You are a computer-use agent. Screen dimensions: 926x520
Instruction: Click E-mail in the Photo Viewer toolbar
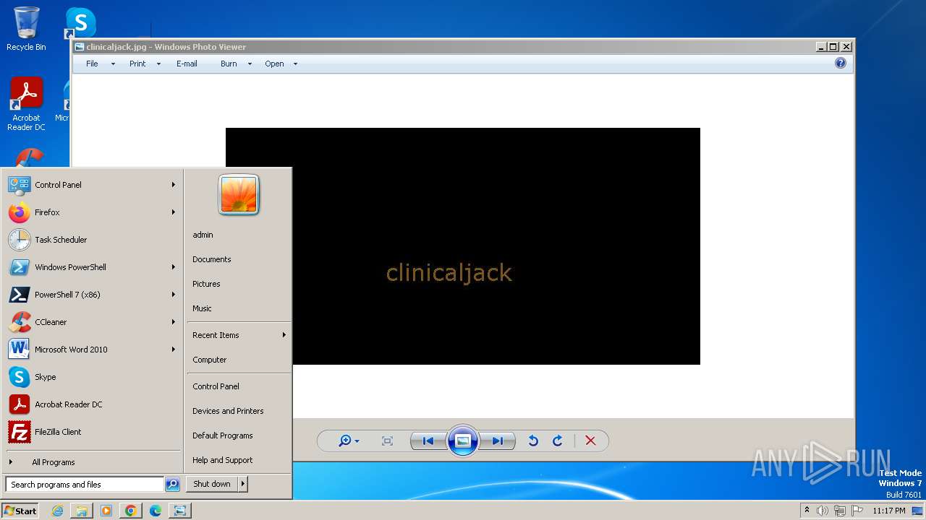click(187, 64)
